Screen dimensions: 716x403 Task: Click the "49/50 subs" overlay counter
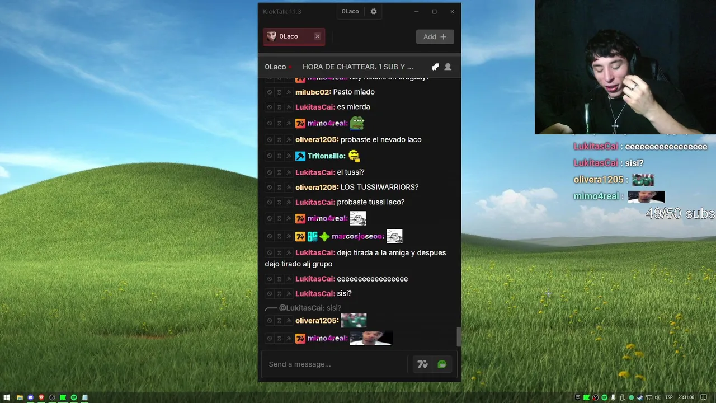(680, 213)
